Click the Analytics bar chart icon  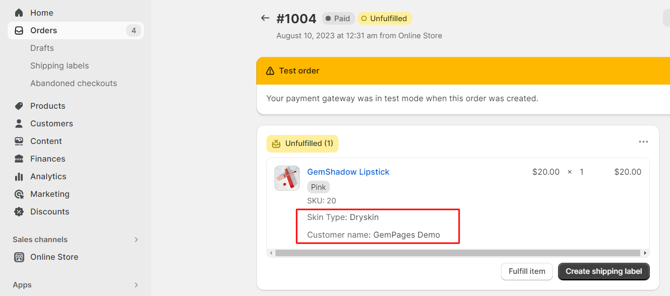tap(19, 176)
